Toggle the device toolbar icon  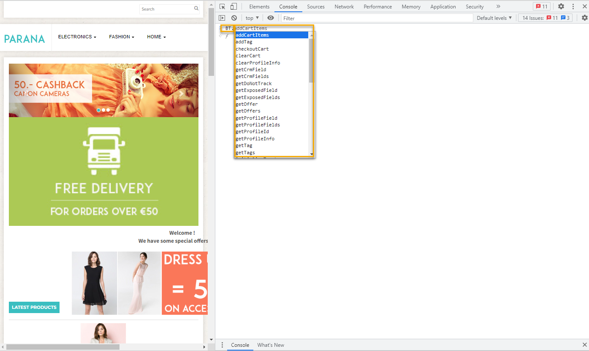coord(233,6)
